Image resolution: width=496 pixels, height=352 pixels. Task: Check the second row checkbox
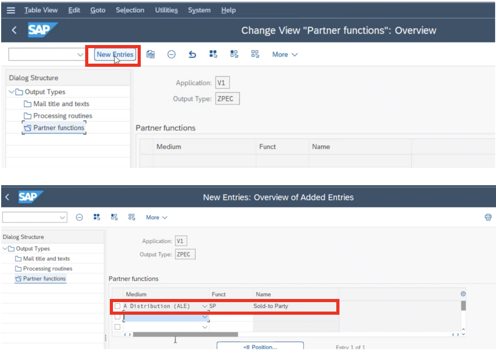(117, 317)
